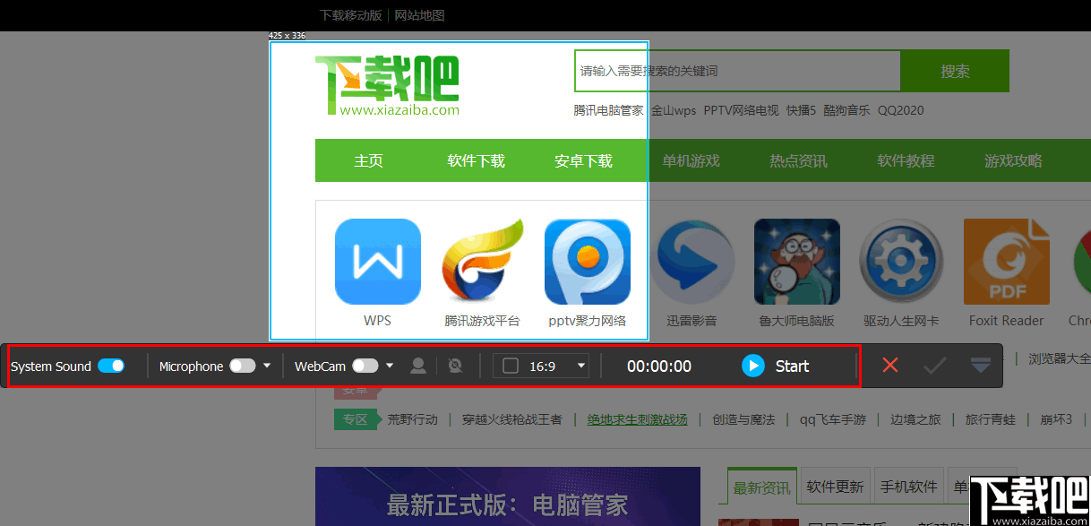Click the 金山wps hot search link
The height and width of the screenshot is (526, 1091).
tap(674, 110)
